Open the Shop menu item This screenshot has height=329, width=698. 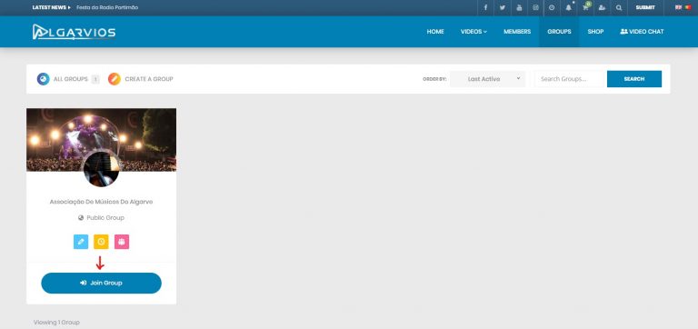pos(595,32)
